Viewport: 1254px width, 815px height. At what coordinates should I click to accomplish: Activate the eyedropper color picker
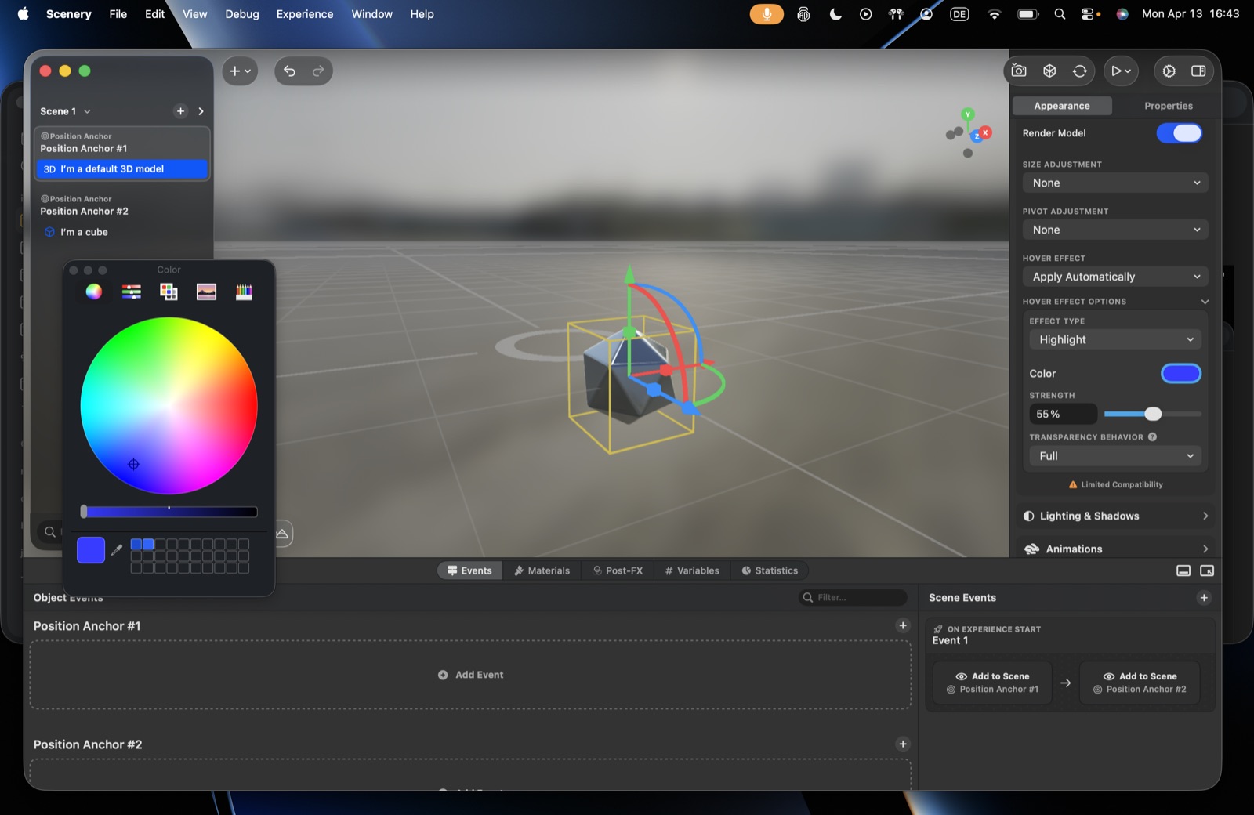point(117,550)
